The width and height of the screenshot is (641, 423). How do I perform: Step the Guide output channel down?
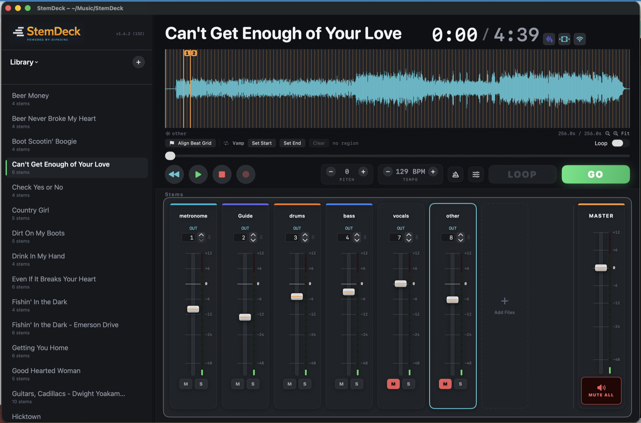click(x=253, y=240)
